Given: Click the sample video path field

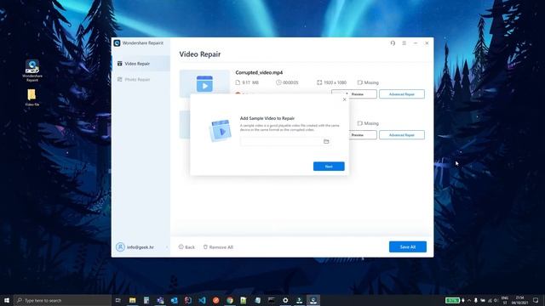Looking at the screenshot, I should 281,141.
